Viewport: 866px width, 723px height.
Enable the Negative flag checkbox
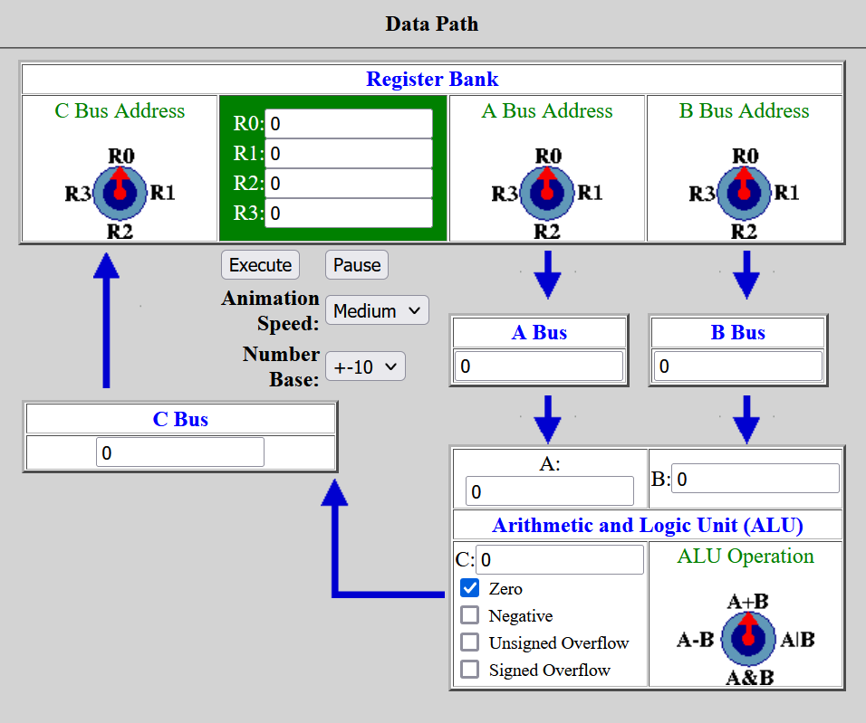tap(470, 614)
